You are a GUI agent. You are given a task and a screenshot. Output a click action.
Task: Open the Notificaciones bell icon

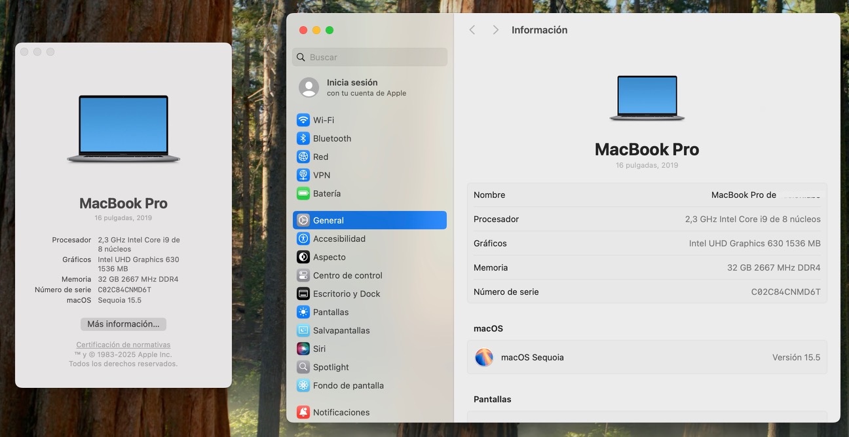pos(303,412)
